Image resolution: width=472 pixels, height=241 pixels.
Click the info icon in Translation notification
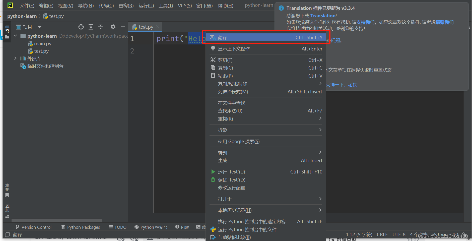pyautogui.click(x=281, y=8)
